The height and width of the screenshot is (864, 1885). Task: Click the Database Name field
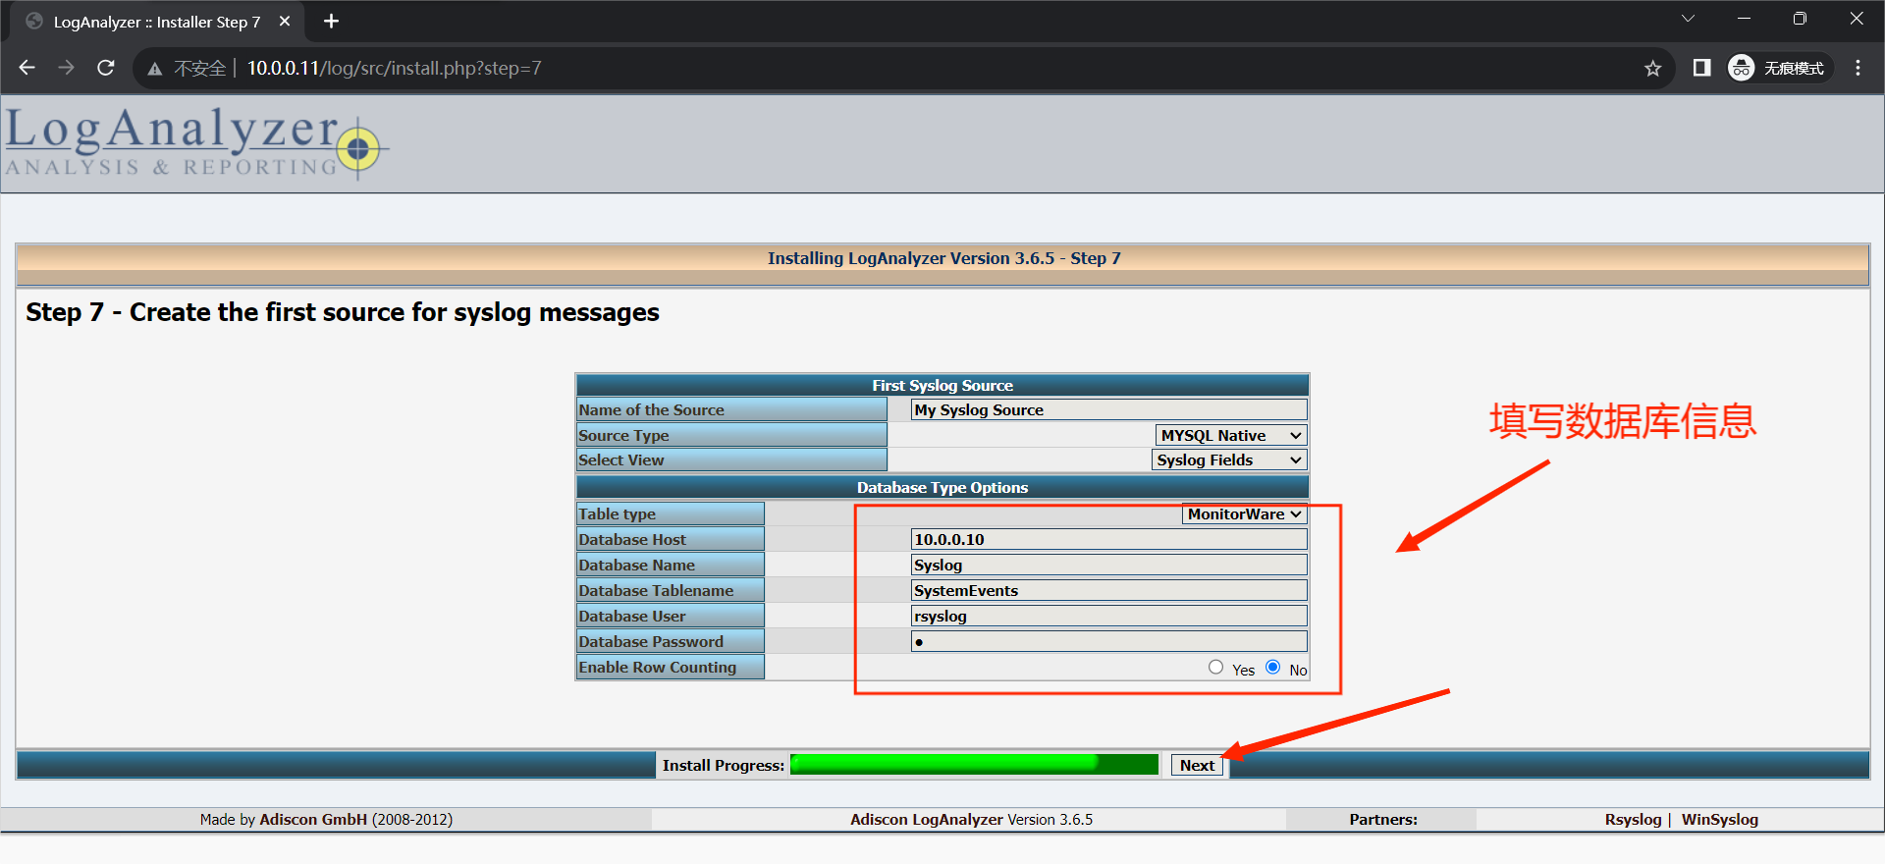(x=1109, y=565)
